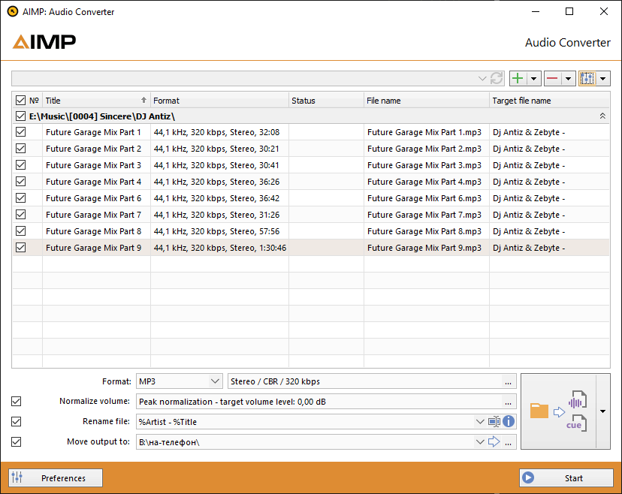Open the rename macros info icon

click(509, 422)
